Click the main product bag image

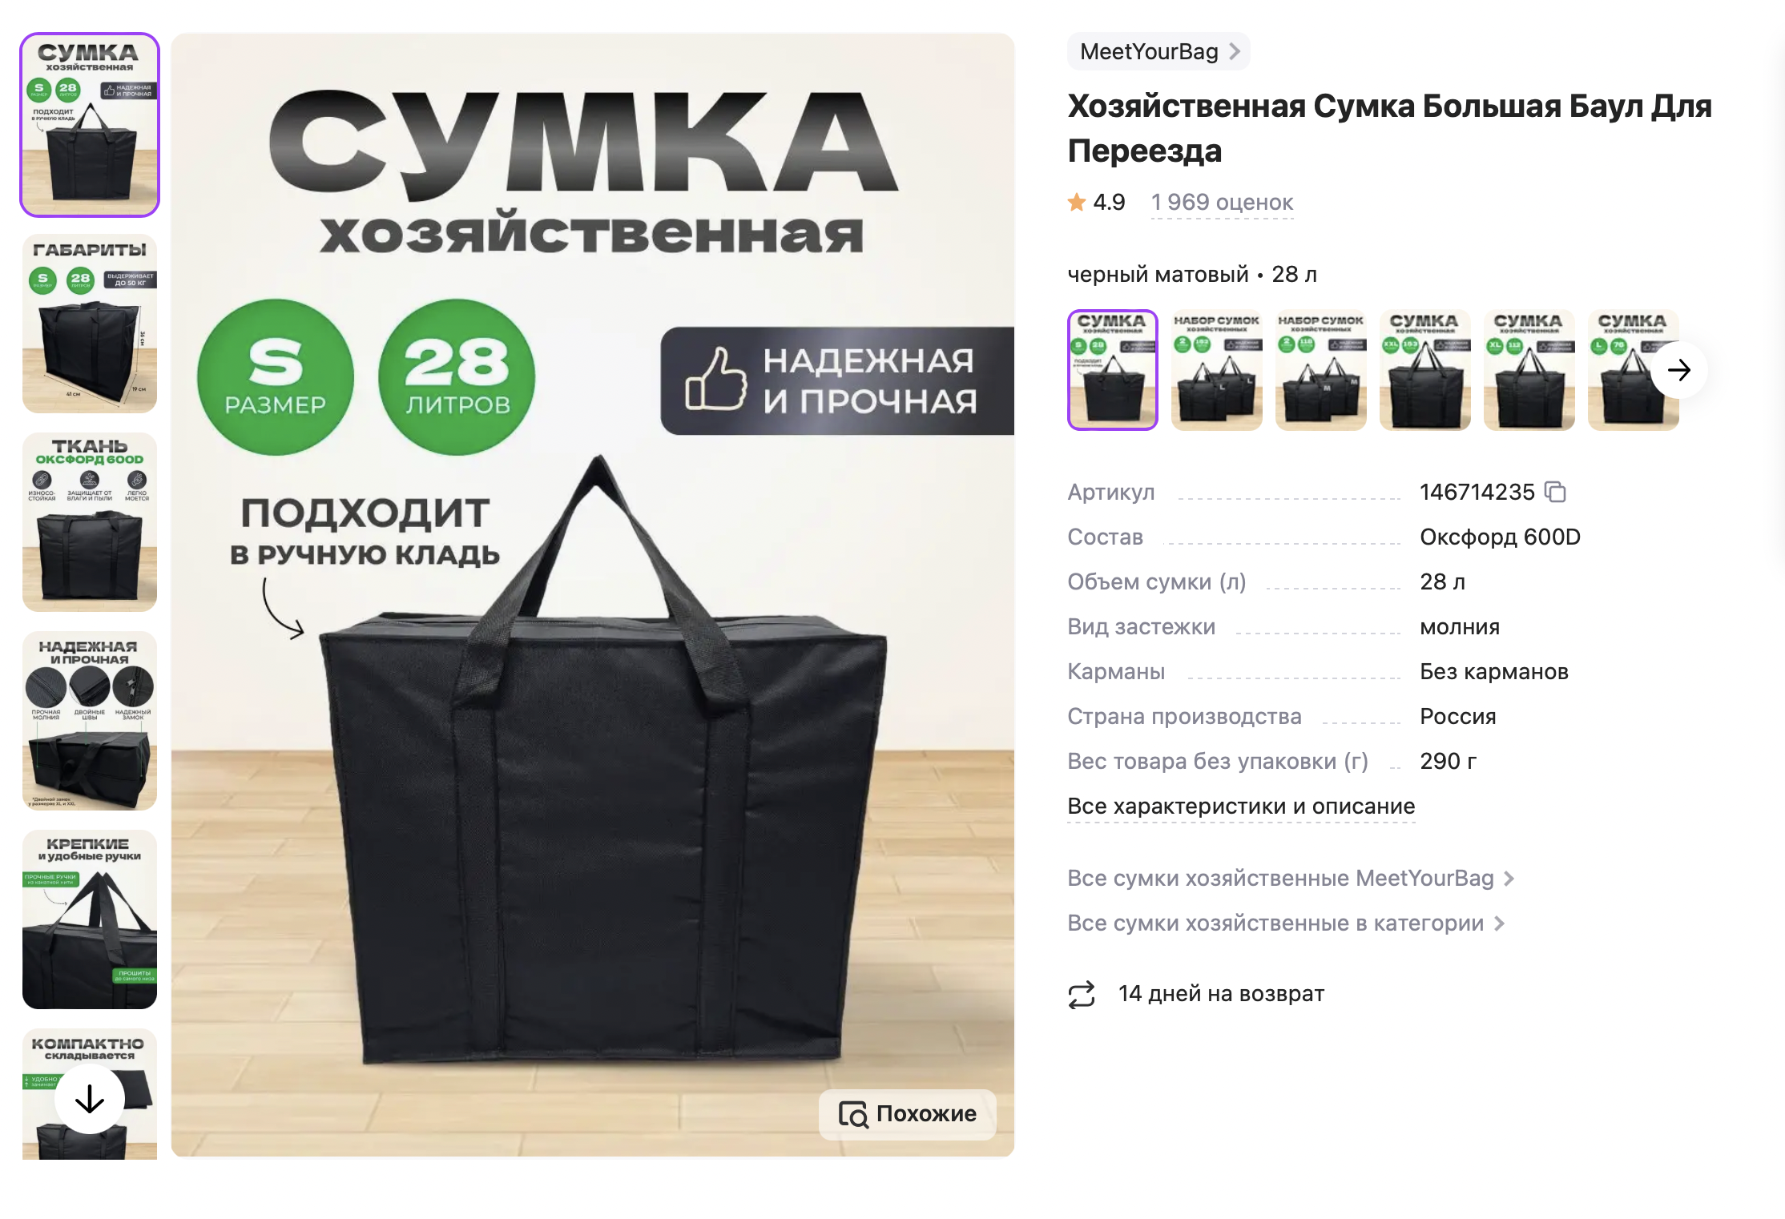click(x=593, y=594)
